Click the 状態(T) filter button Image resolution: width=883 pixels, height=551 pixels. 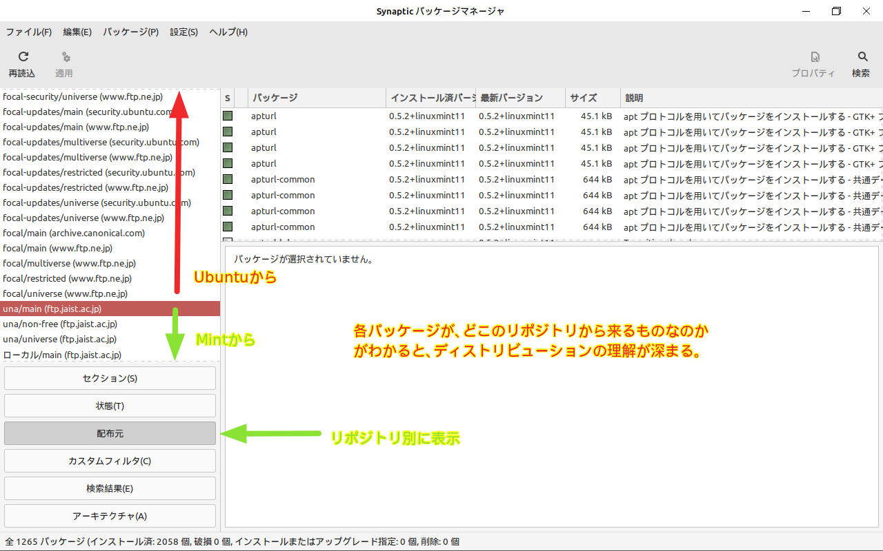pos(110,406)
